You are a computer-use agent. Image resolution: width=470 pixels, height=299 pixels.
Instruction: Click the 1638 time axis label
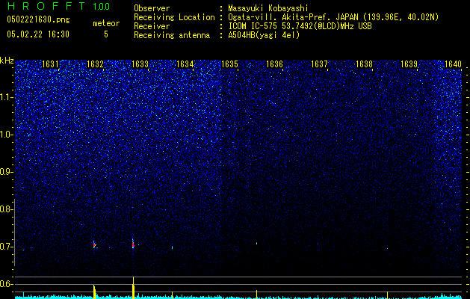[364, 64]
